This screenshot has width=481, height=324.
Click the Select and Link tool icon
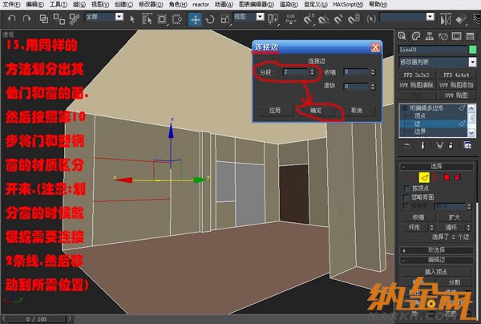[x=44, y=19]
